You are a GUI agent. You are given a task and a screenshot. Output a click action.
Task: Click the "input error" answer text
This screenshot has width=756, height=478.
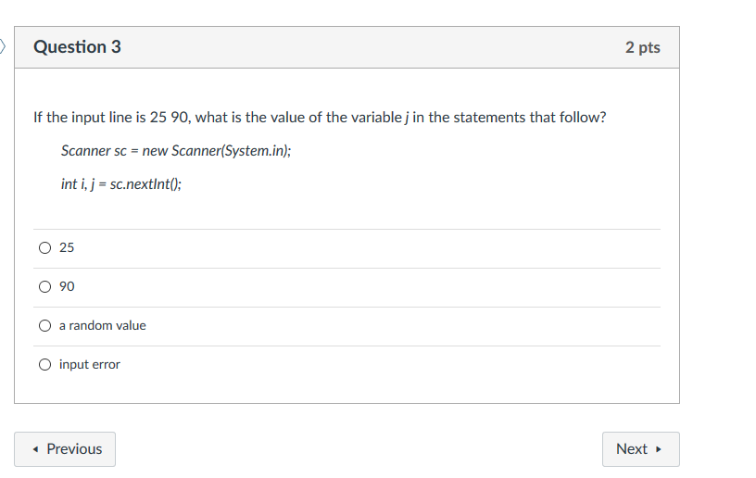[89, 365]
